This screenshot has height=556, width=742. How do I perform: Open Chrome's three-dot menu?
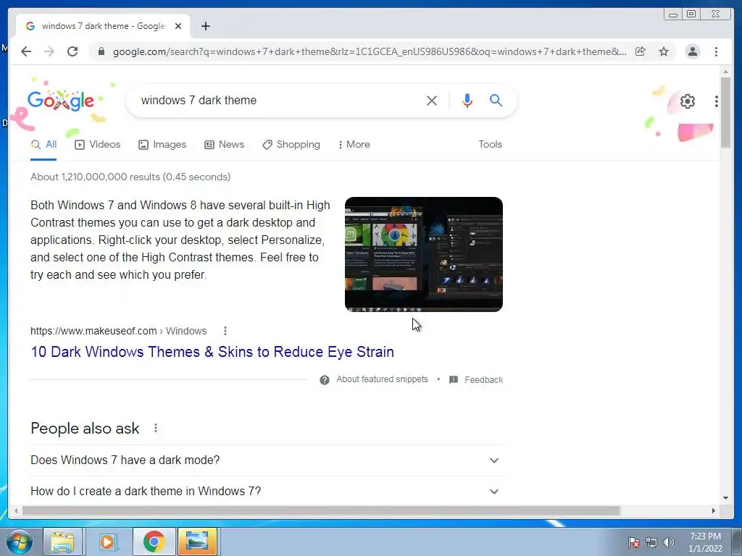pyautogui.click(x=716, y=51)
